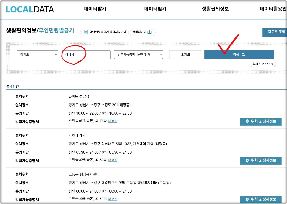Open the 데이터찾기 menu
This screenshot has width=287, height=204.
coord(155,9)
